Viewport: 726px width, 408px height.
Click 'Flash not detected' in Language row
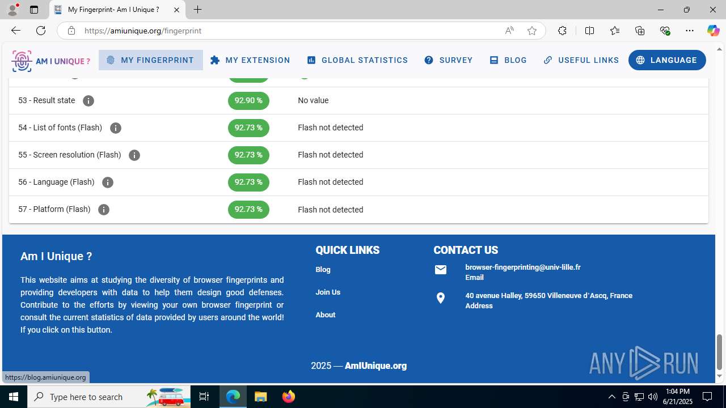(330, 182)
